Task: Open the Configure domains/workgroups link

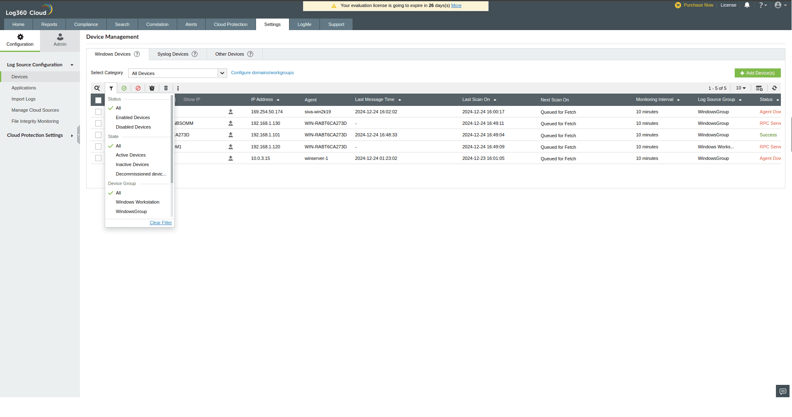Action: click(x=262, y=73)
